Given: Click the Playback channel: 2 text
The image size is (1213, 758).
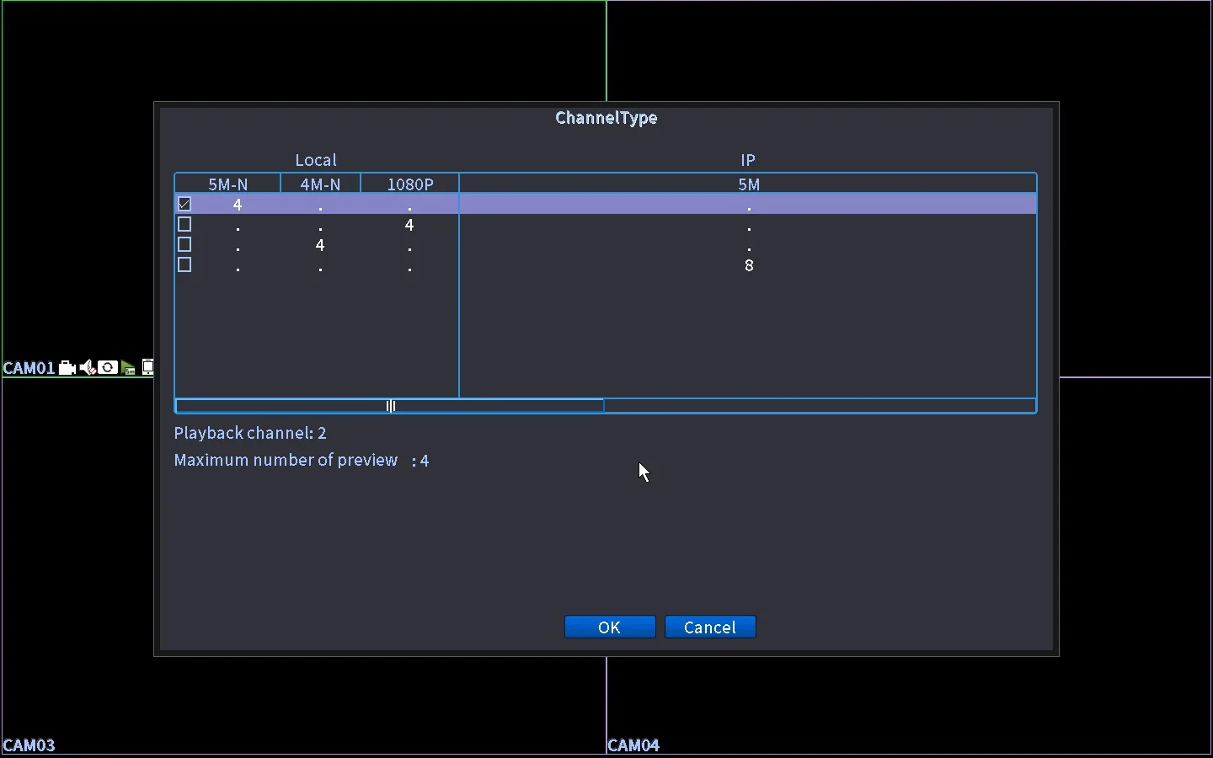Looking at the screenshot, I should coord(251,434).
